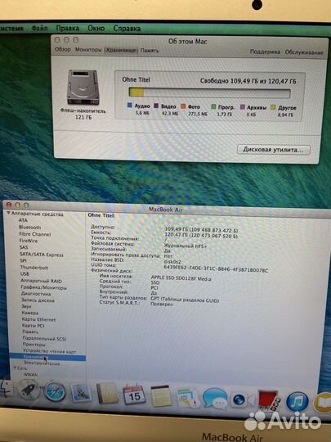Open the Справка menu
Screen dimensions: 331x442
(127, 29)
